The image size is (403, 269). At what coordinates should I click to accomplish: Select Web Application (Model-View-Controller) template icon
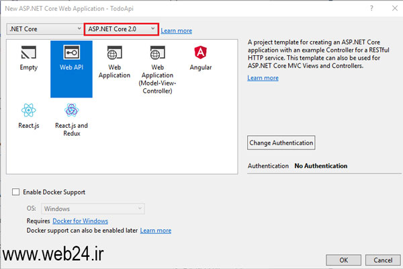point(157,52)
